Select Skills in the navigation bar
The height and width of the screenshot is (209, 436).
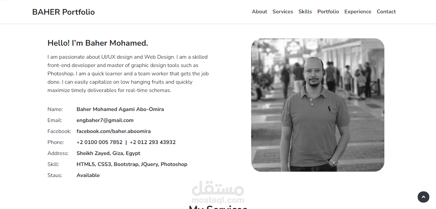tap(305, 12)
